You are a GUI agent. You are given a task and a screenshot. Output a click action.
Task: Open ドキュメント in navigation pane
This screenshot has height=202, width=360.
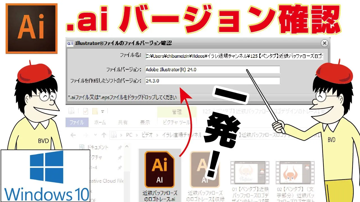pyautogui.click(x=97, y=147)
